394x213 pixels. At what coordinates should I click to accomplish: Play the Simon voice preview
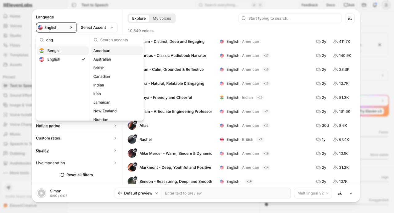tap(41, 193)
